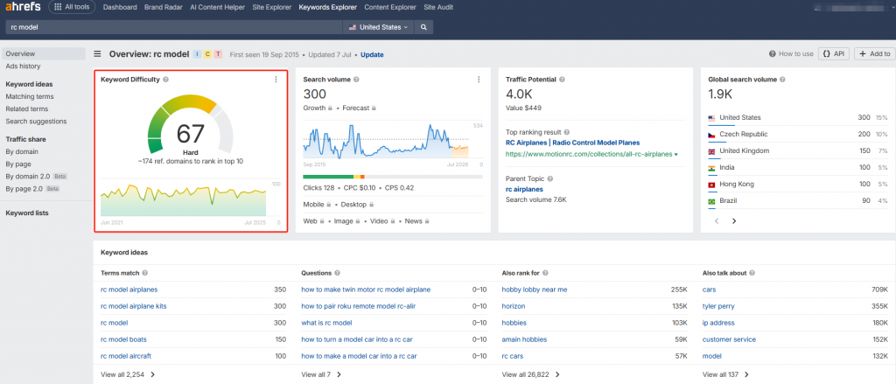Click the search magnifier button
The width and height of the screenshot is (896, 384).
click(424, 27)
